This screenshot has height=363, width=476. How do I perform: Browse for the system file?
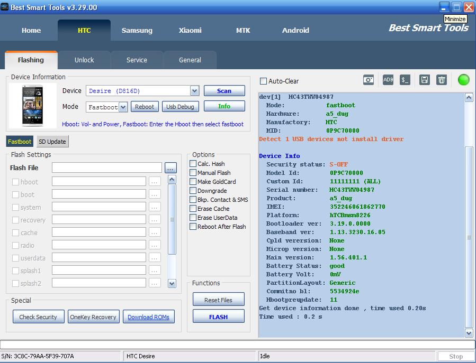pyautogui.click(x=155, y=207)
